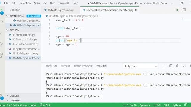
Task: Click the terminal prompt input area
Action: point(101,96)
